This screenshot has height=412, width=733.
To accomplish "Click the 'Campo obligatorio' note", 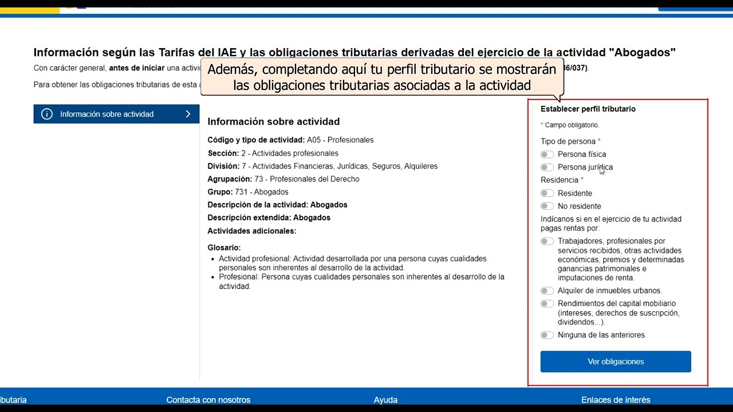I will pyautogui.click(x=572, y=125).
